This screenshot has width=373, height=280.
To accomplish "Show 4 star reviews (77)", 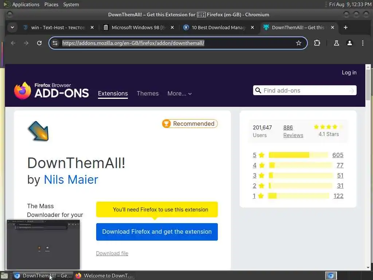I will (x=340, y=165).
